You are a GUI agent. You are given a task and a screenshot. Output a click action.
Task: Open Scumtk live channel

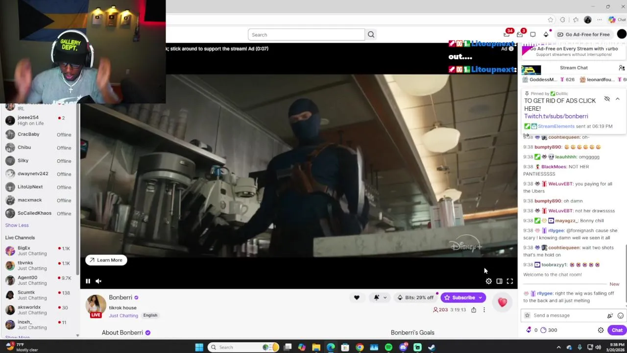(39, 295)
